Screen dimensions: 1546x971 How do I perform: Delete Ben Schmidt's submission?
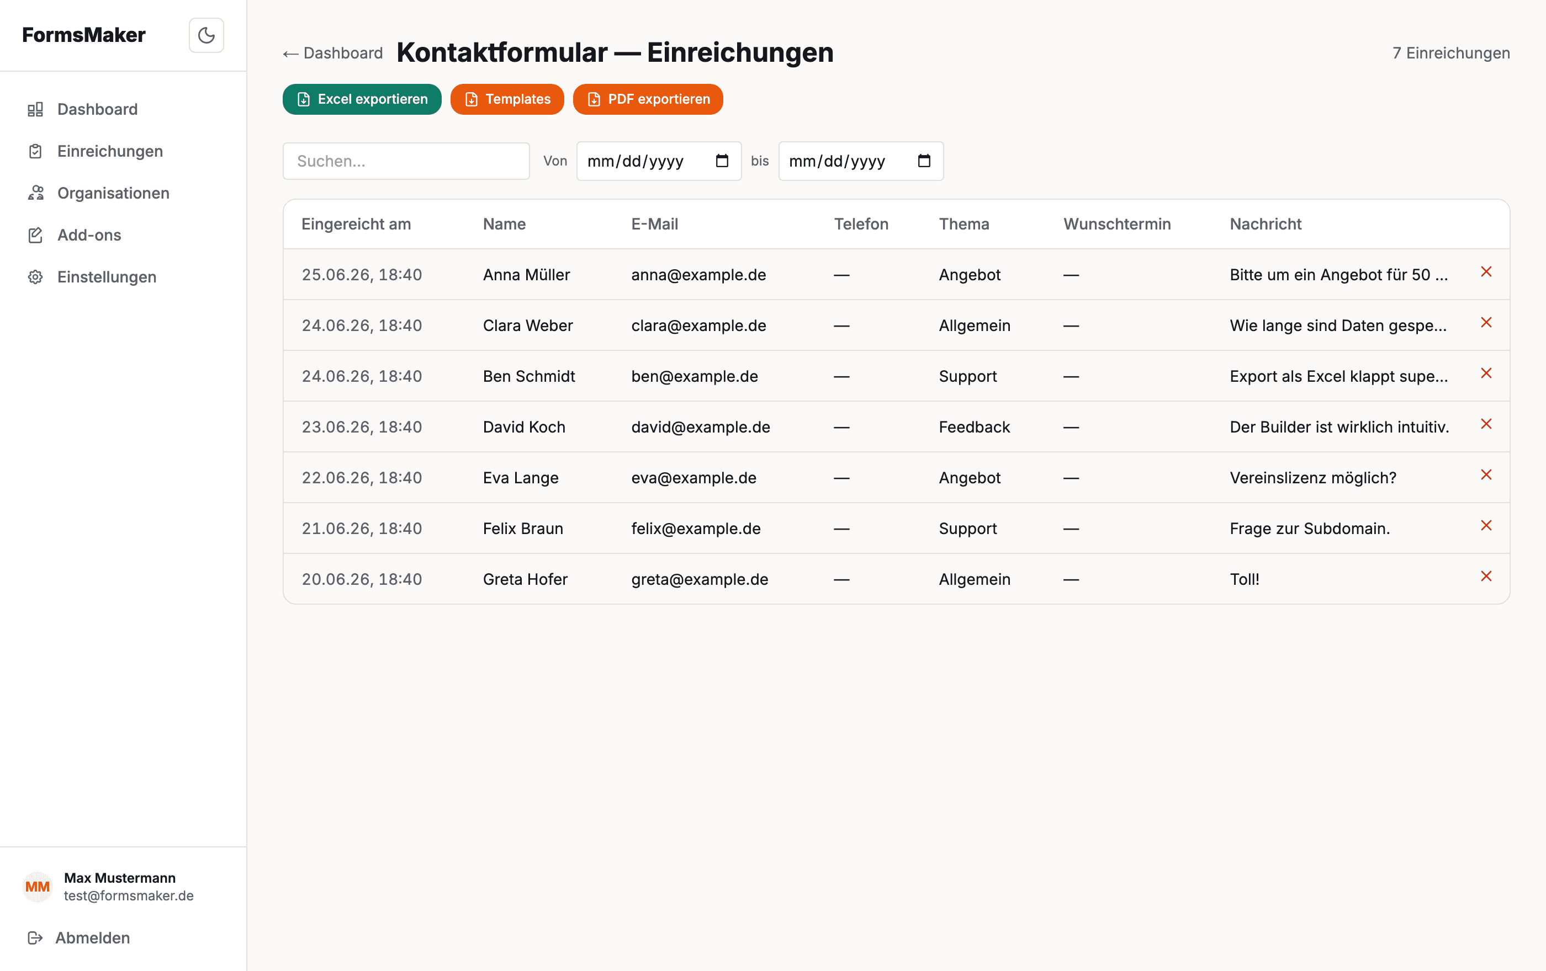(1486, 372)
